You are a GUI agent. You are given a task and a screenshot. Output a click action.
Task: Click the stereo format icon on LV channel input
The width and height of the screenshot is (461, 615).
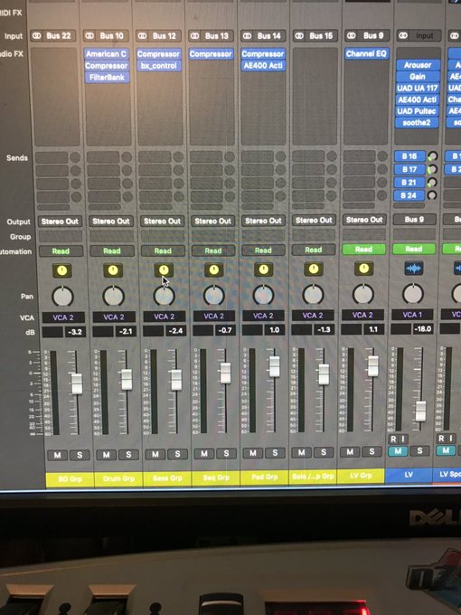tap(403, 35)
